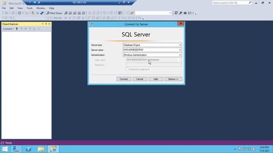This screenshot has width=273, height=153.
Task: Click the Quick Launch magnifier icon
Action: 250,3
